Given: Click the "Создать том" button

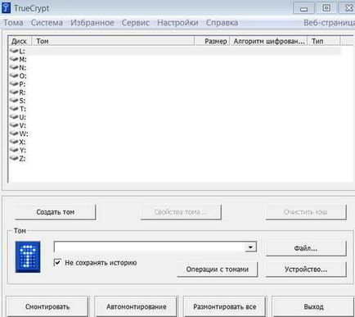Looking at the screenshot, I should pos(56,212).
